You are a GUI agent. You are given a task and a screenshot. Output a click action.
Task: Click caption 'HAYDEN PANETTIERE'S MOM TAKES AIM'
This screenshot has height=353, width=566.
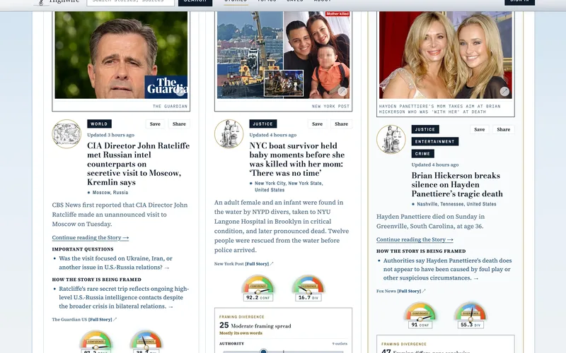(x=439, y=109)
